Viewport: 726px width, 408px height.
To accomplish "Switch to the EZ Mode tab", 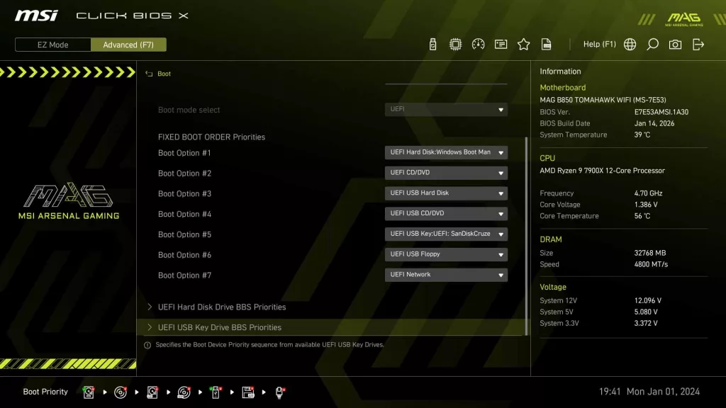I will (x=52, y=44).
